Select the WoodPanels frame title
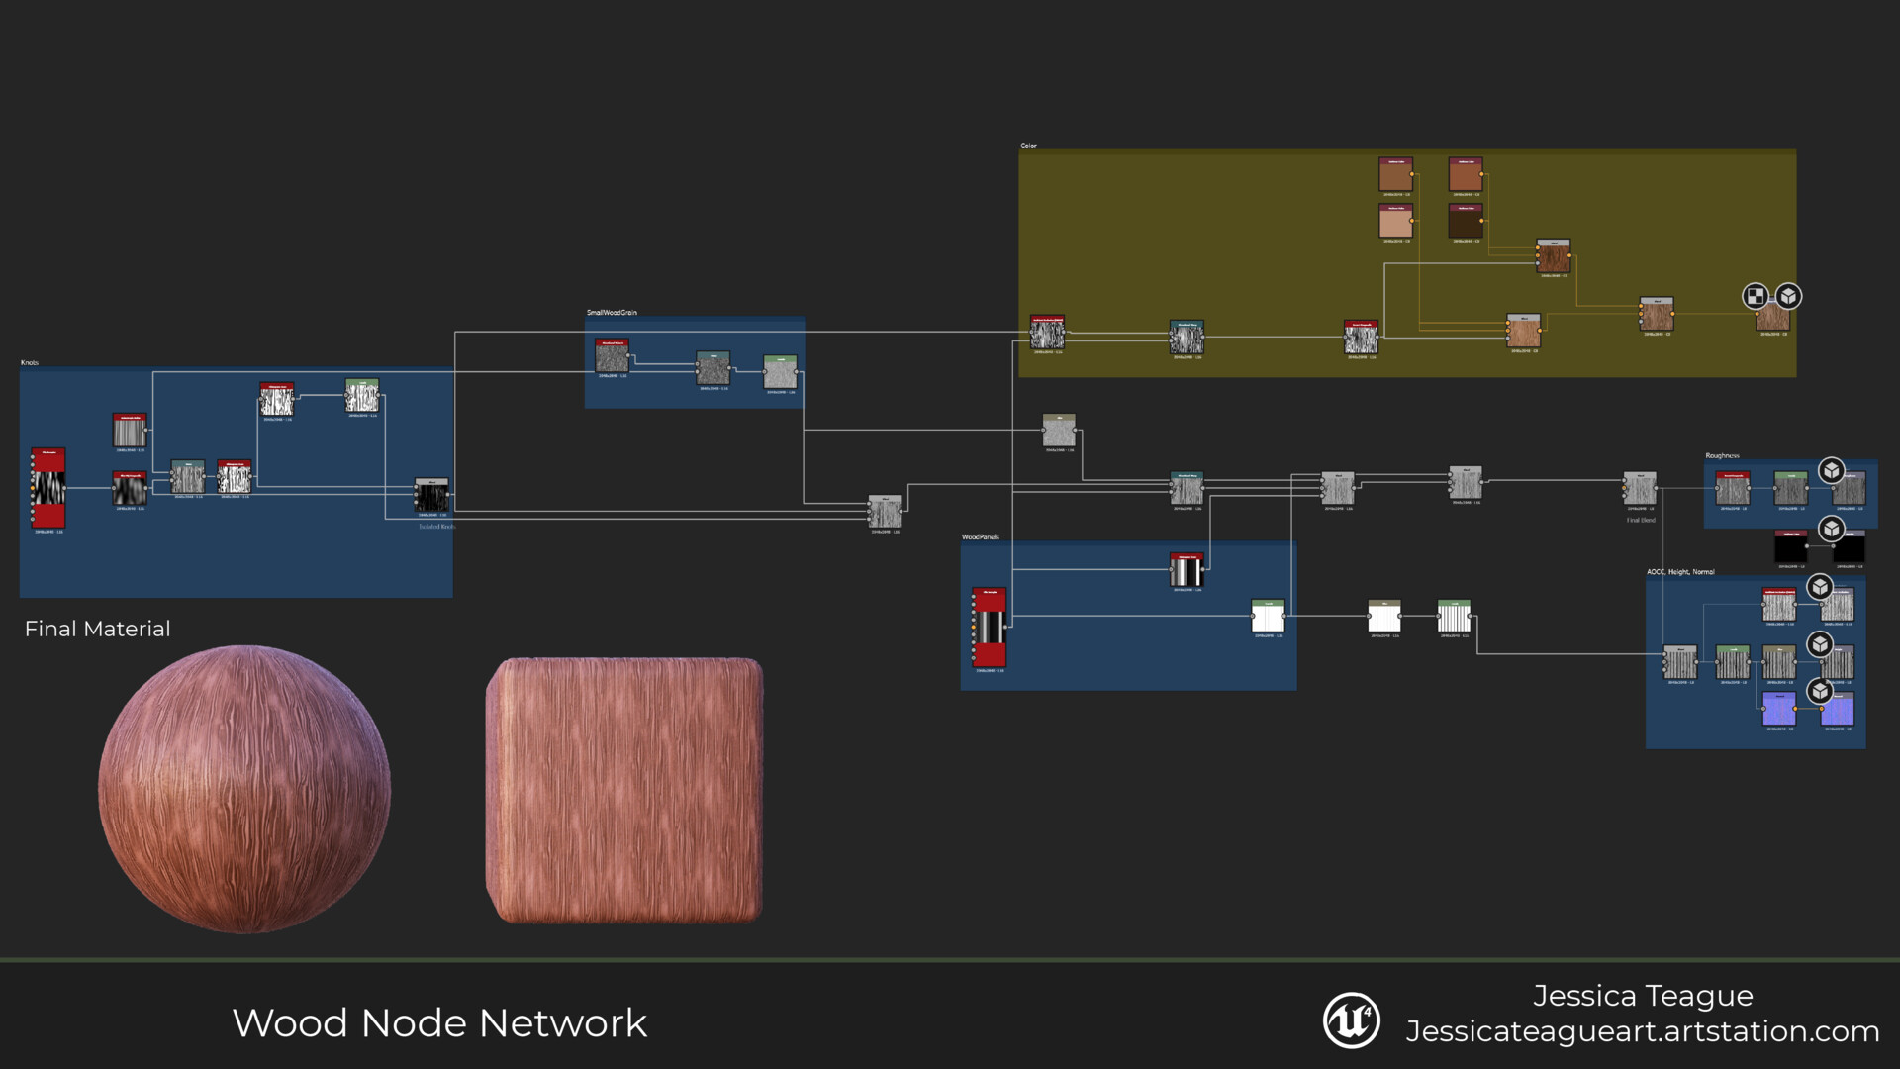Viewport: 1900px width, 1069px height. click(x=980, y=537)
